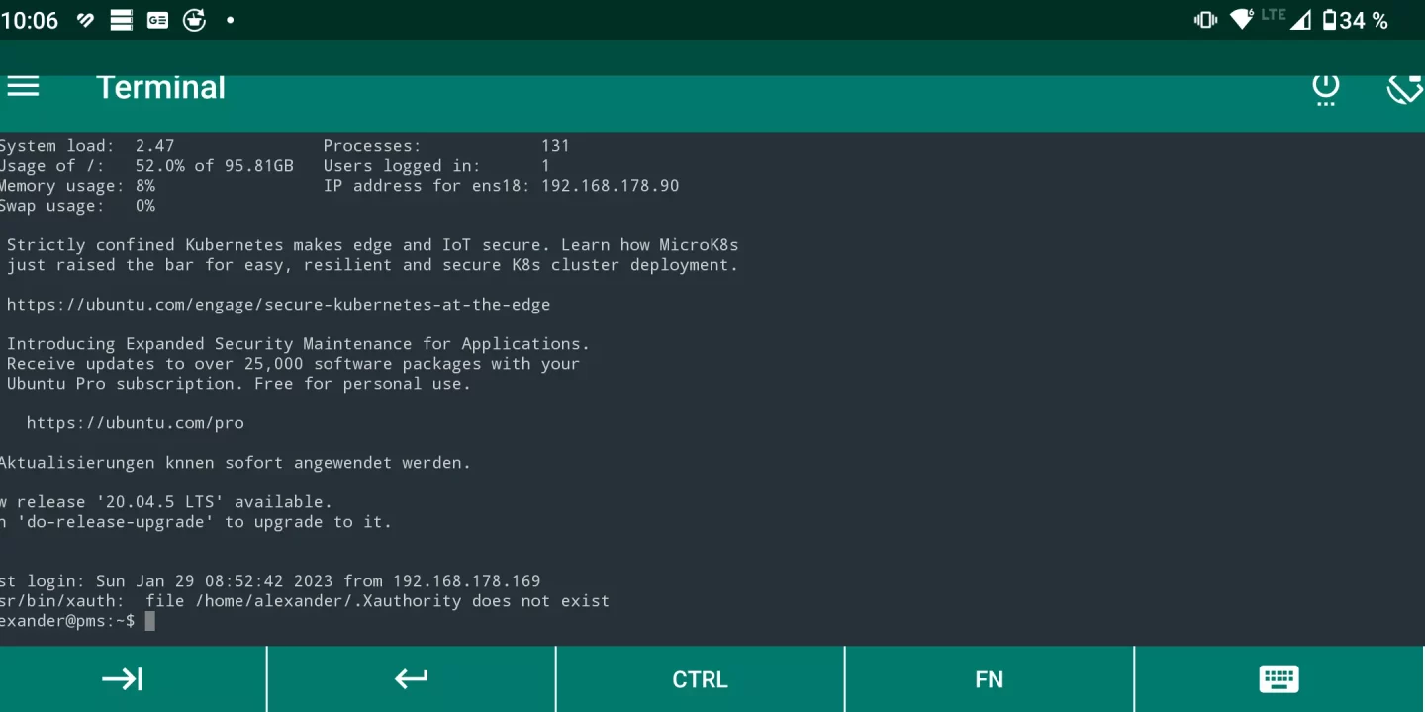Tap the vibration mode status icon

(1205, 19)
